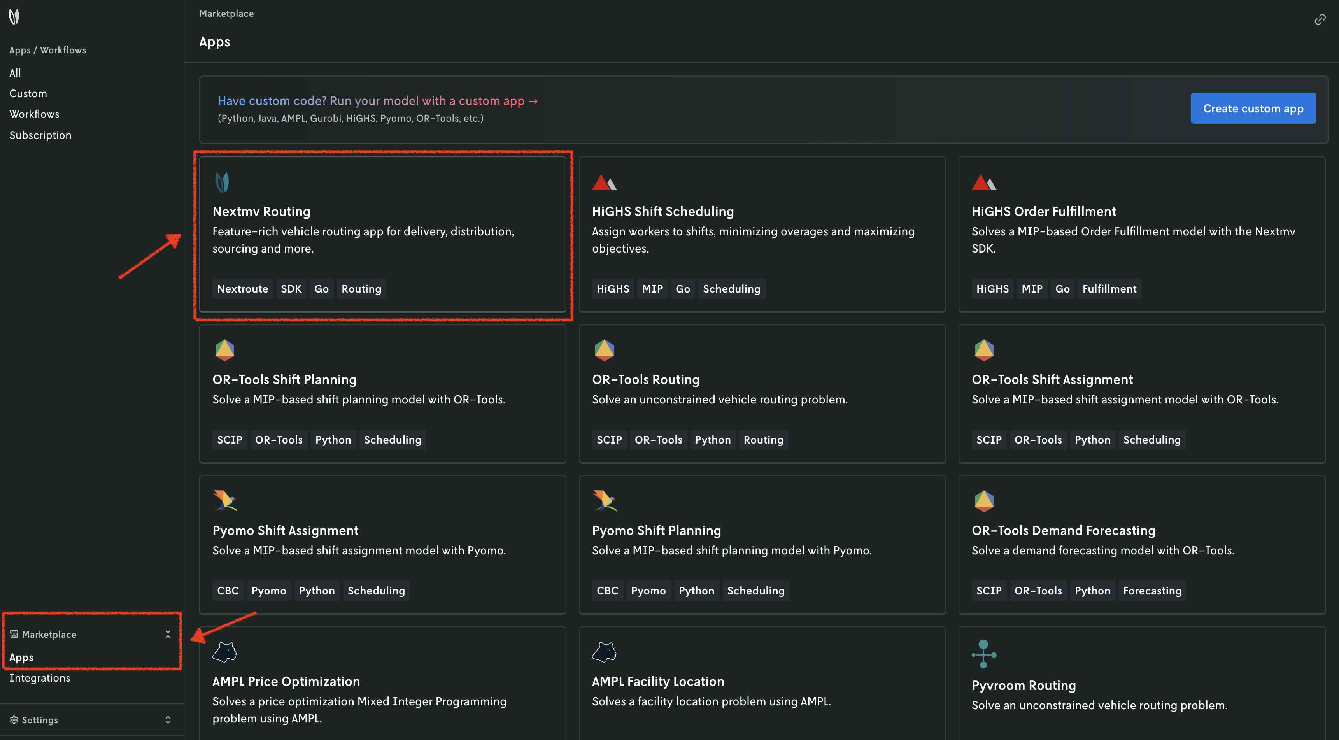Image resolution: width=1339 pixels, height=740 pixels.
Task: Click the MIP tag on HiGHS Order Fulfillment
Action: pos(1032,289)
